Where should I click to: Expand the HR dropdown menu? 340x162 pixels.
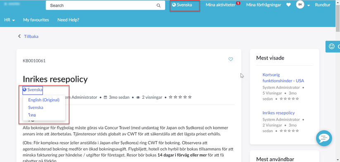10,20
